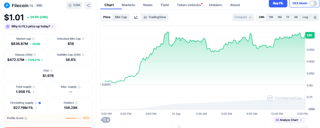Enable Log scale on chart
The width and height of the screenshot is (320, 128).
pos(305,17)
